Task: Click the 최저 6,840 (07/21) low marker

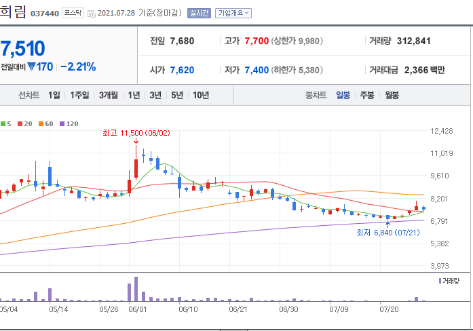Action: 388,233
